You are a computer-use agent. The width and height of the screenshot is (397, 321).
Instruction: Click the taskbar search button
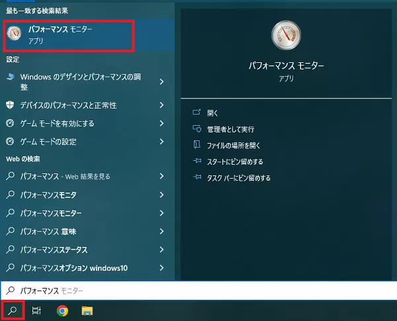[x=13, y=310]
